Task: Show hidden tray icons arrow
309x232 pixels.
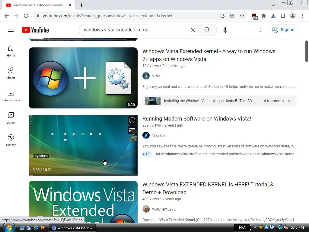Action: coord(255,227)
